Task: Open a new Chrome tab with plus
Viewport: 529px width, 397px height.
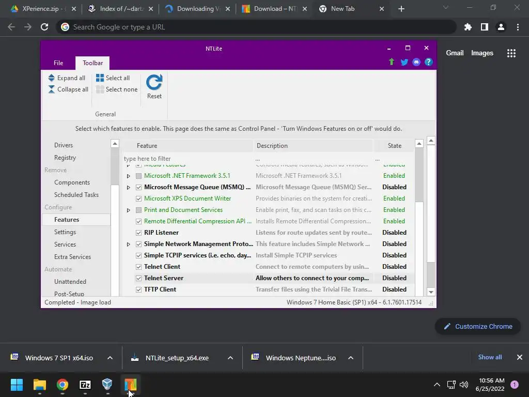Action: (401, 9)
